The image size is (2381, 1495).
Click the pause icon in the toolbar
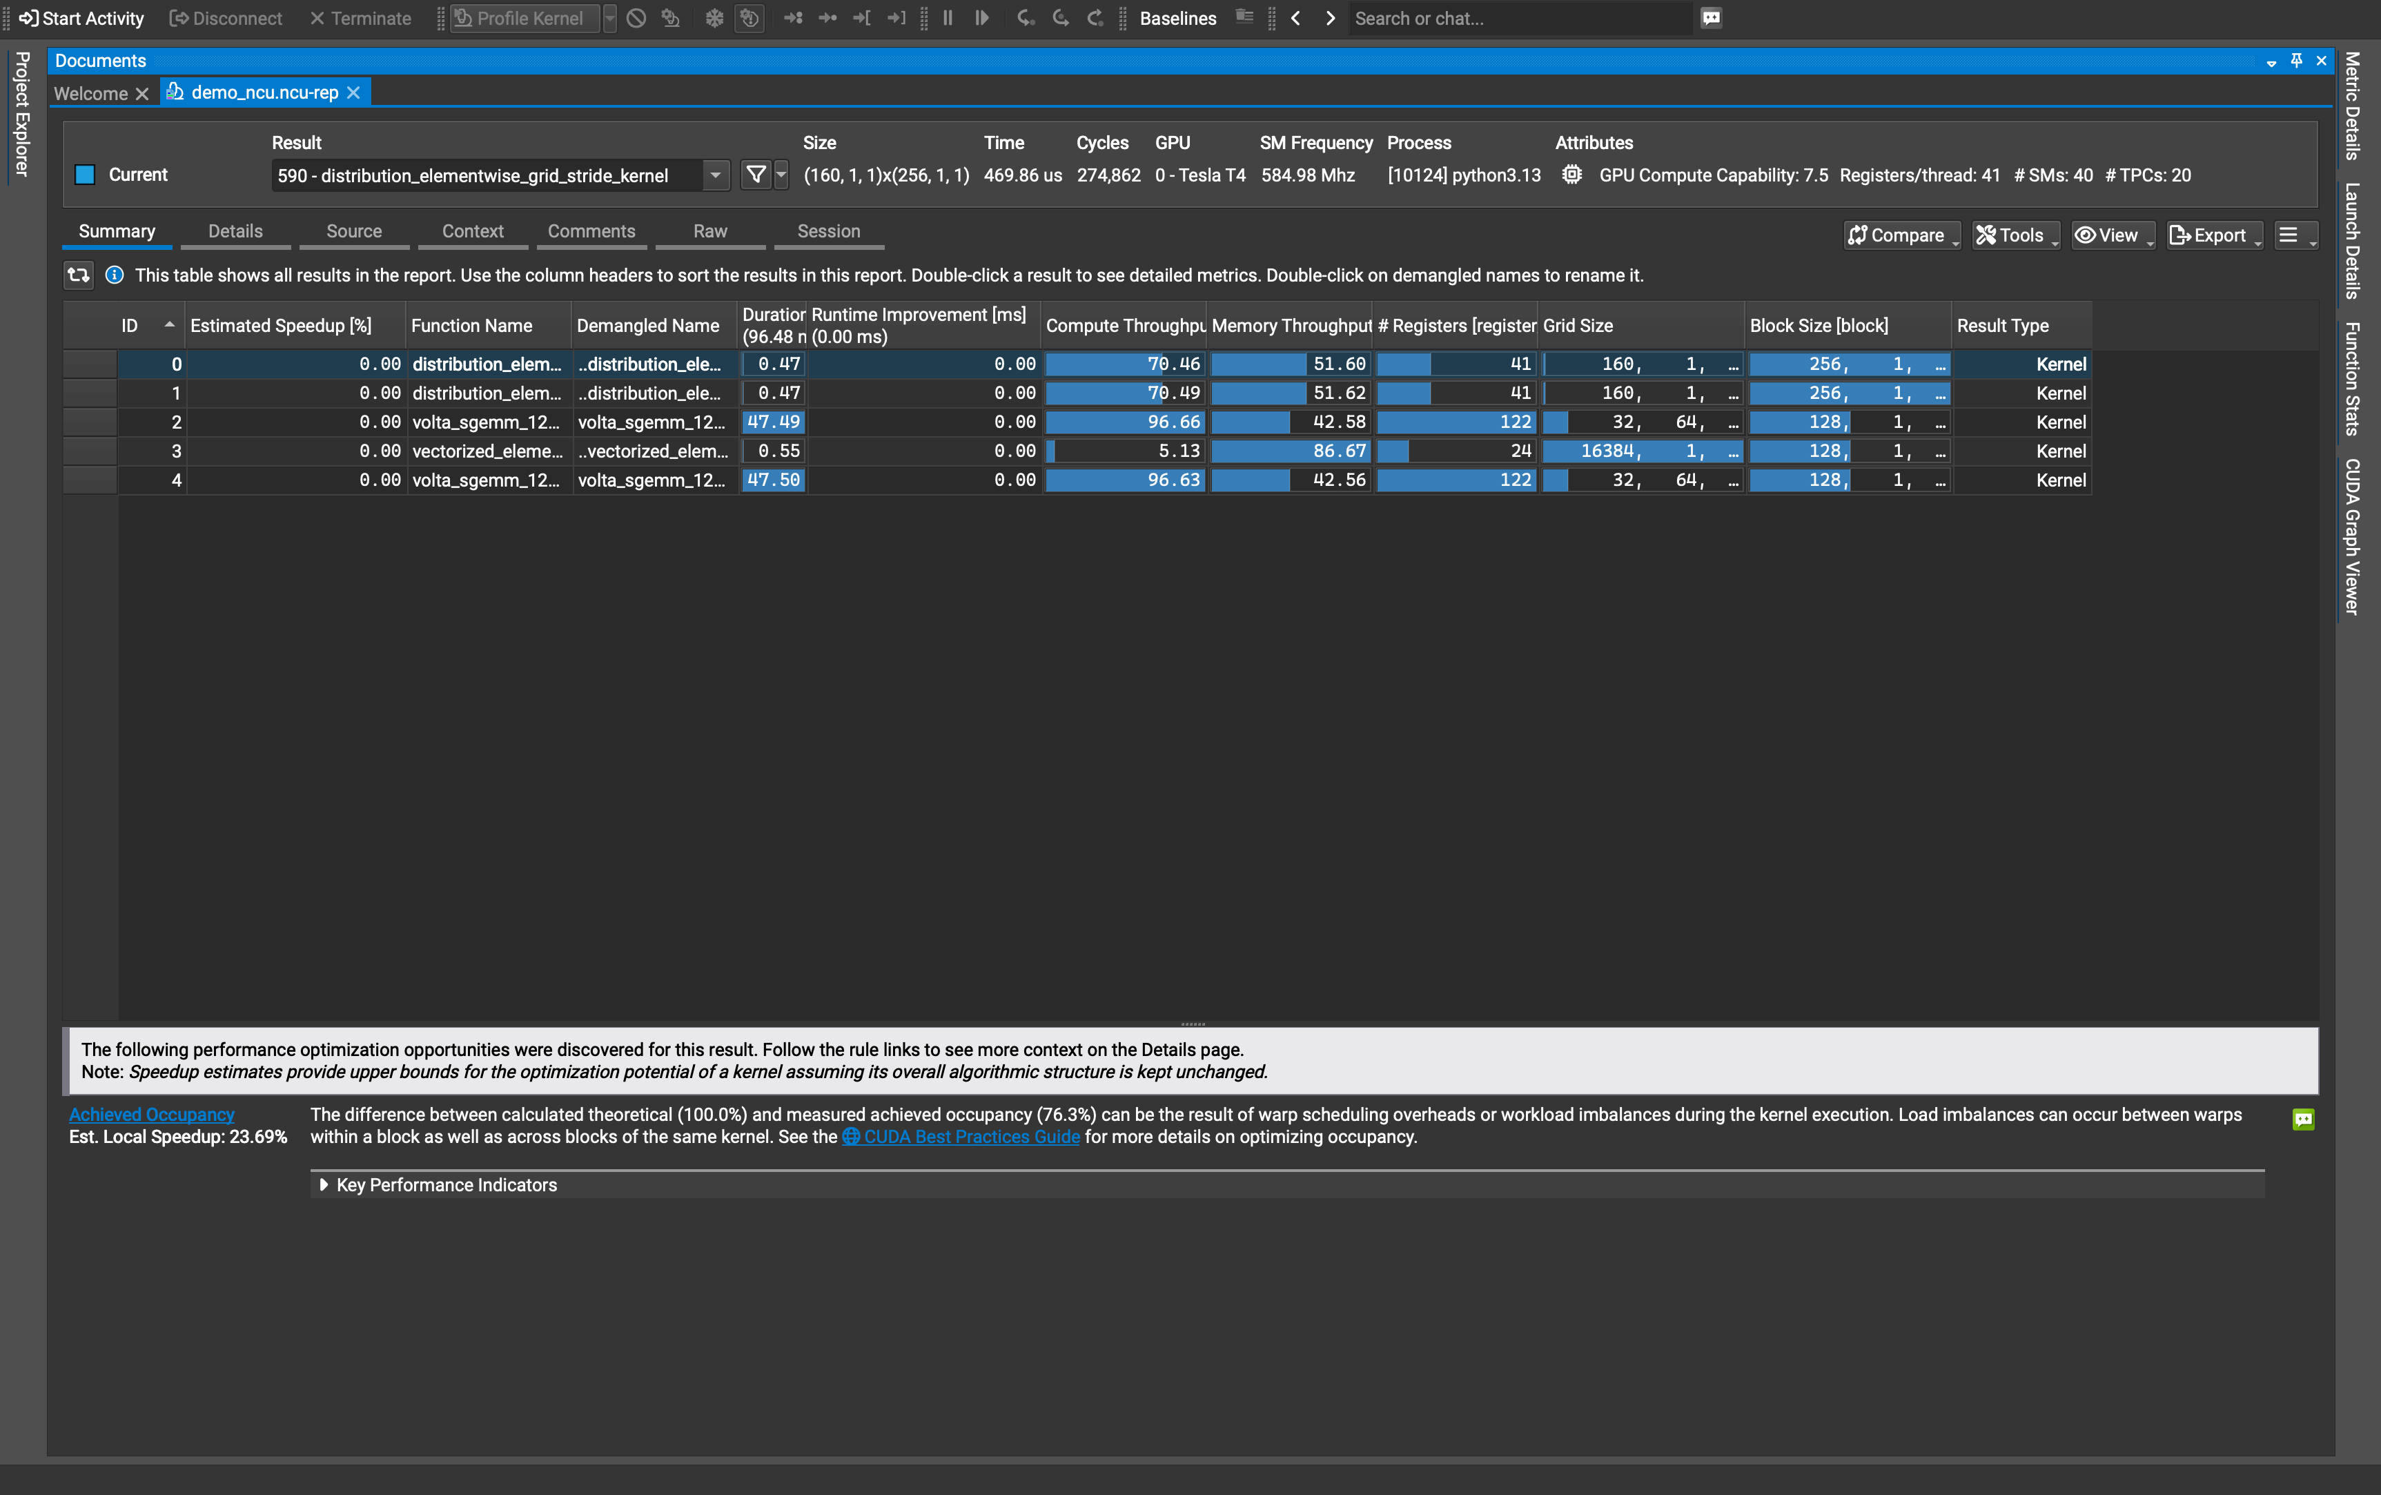[x=948, y=18]
